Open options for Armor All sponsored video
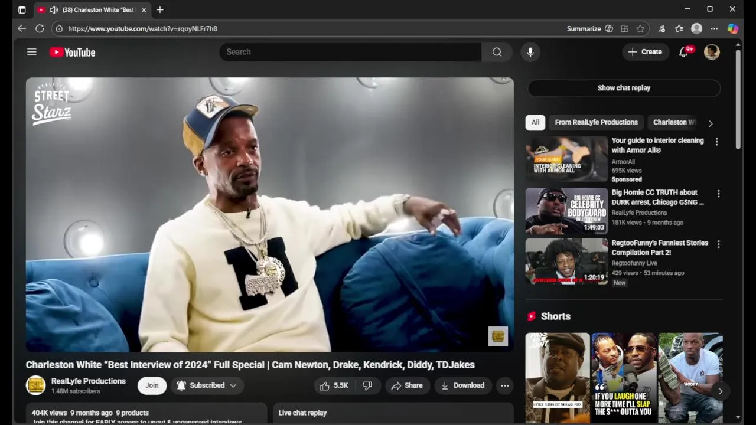This screenshot has width=756, height=425. 716,142
